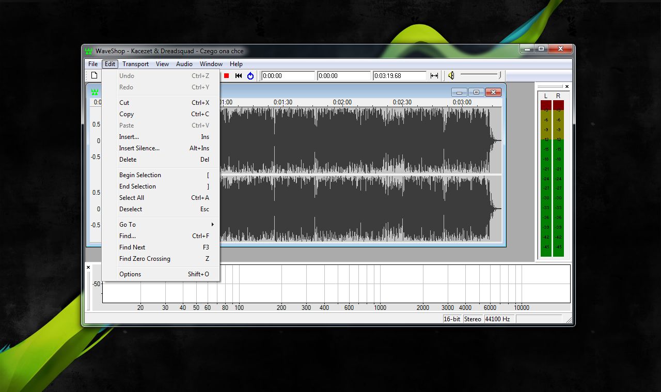Click the 1000 label on spectrum axis
Screen dimensions: 661x392
(380, 308)
